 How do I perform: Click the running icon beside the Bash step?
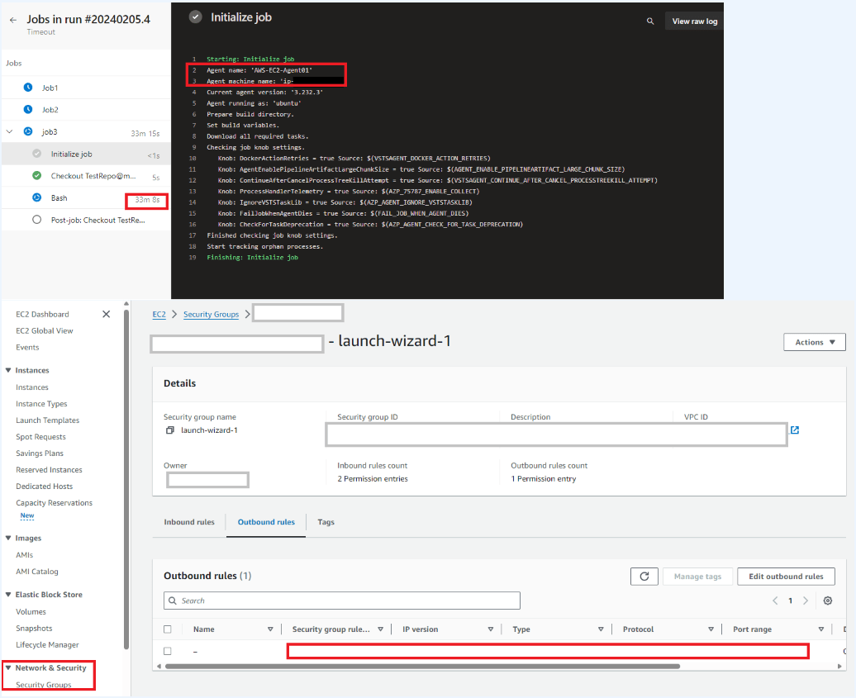pos(36,197)
